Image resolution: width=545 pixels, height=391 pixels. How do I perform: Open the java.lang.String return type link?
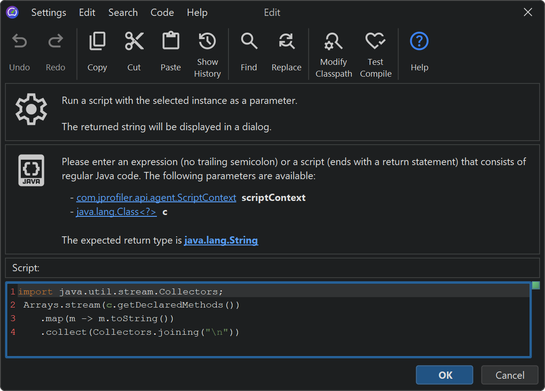coord(221,240)
